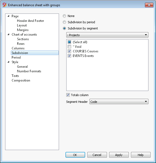156x163 pixels.
Task: Open the Segment Header Code dropdown
Action: 119,101
